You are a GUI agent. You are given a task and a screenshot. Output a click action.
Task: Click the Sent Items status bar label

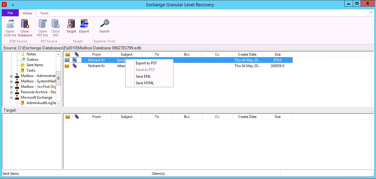11,174
